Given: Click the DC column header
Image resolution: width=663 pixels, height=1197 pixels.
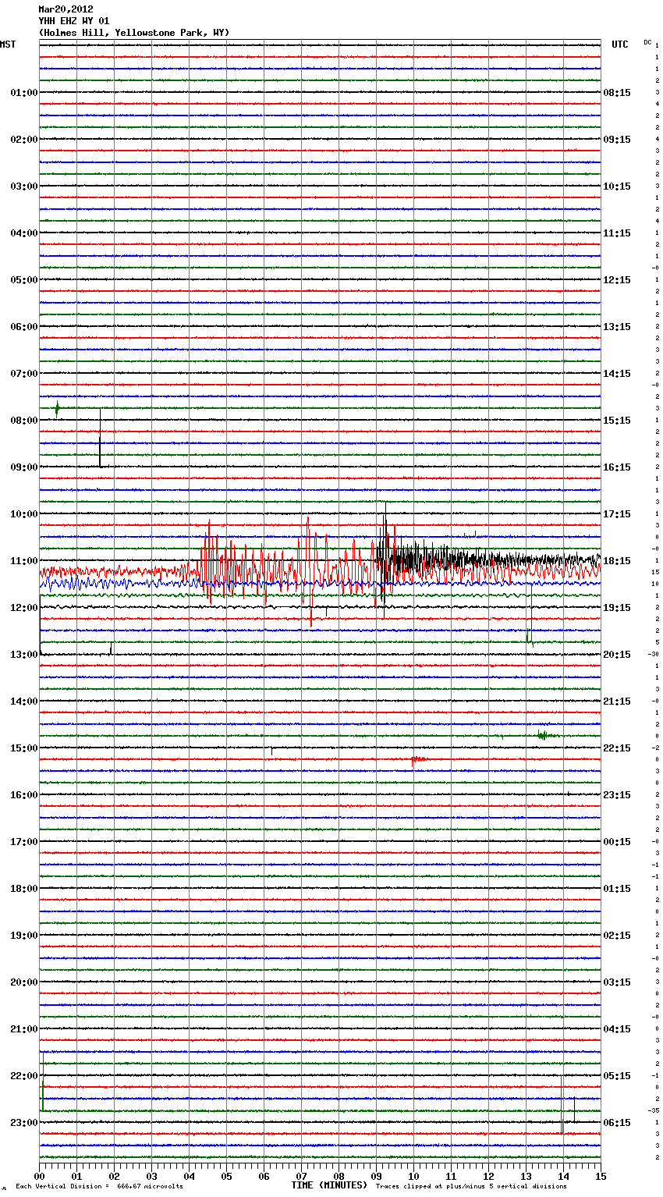Looking at the screenshot, I should [x=647, y=42].
